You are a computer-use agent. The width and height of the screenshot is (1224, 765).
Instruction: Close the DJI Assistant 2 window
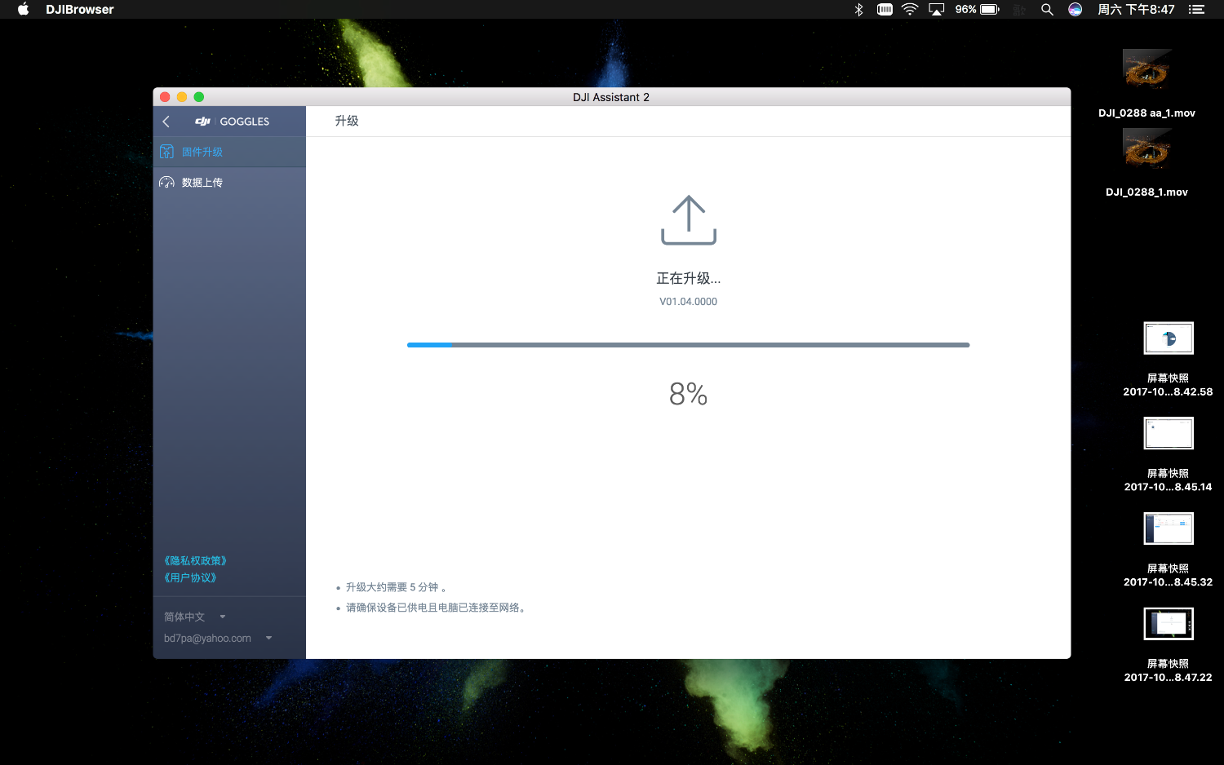[x=165, y=97]
